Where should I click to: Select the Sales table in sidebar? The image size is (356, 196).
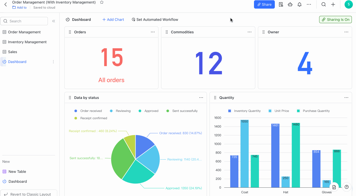[x=12, y=52]
